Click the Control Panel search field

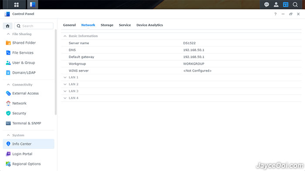tap(34, 26)
